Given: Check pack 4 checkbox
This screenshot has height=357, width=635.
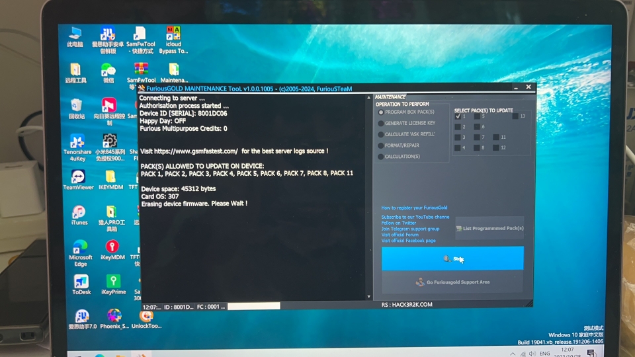Looking at the screenshot, I should coord(458,147).
